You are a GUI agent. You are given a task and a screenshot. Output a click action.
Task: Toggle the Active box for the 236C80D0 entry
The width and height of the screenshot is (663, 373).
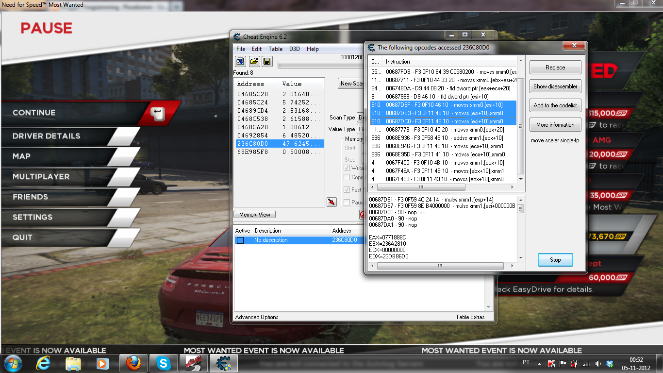[240, 240]
